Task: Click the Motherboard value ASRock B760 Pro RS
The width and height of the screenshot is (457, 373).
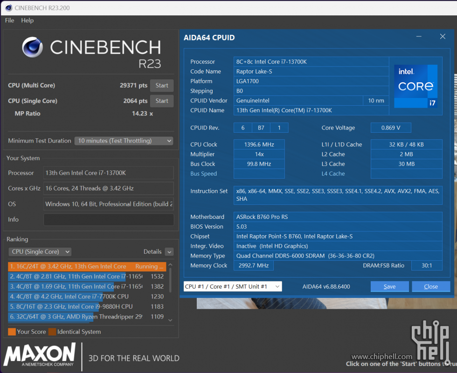Action: [x=338, y=217]
